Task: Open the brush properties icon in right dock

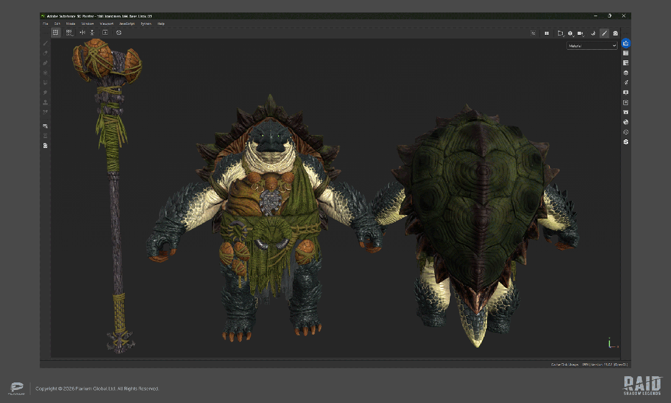Action: [x=626, y=83]
